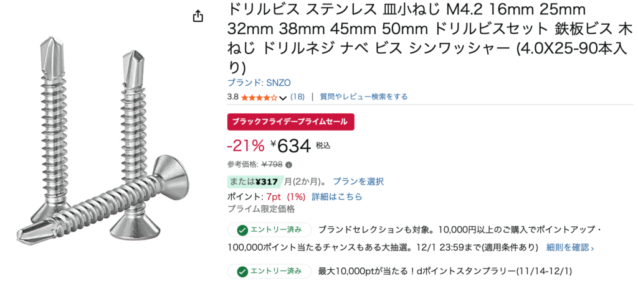Click the ブラックフライデープライムセール badge

click(290, 121)
